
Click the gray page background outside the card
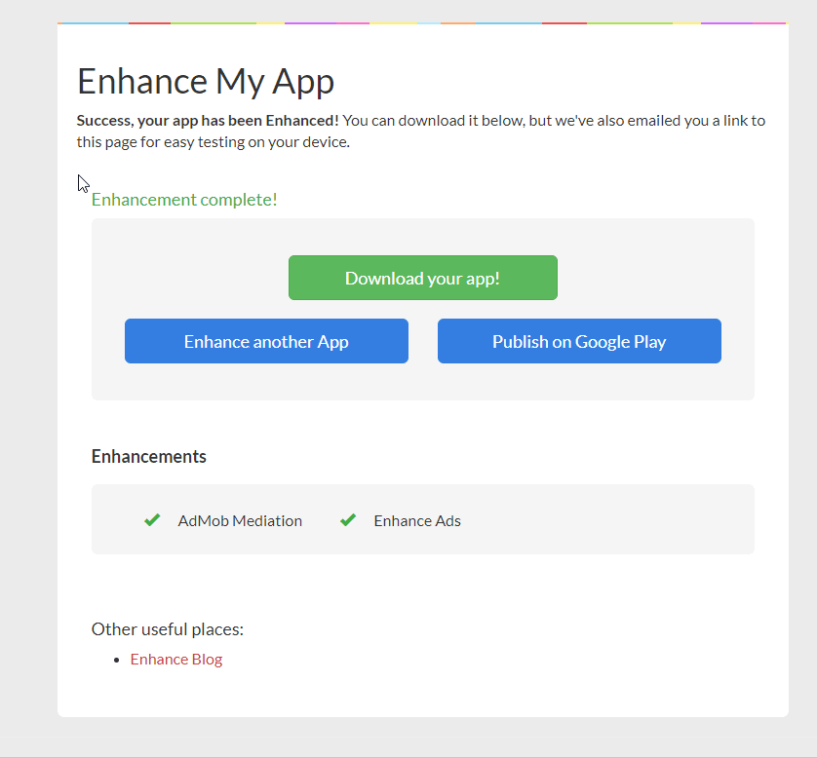29,390
